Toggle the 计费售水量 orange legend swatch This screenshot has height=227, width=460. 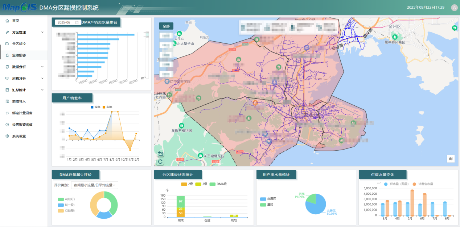click(x=414, y=184)
